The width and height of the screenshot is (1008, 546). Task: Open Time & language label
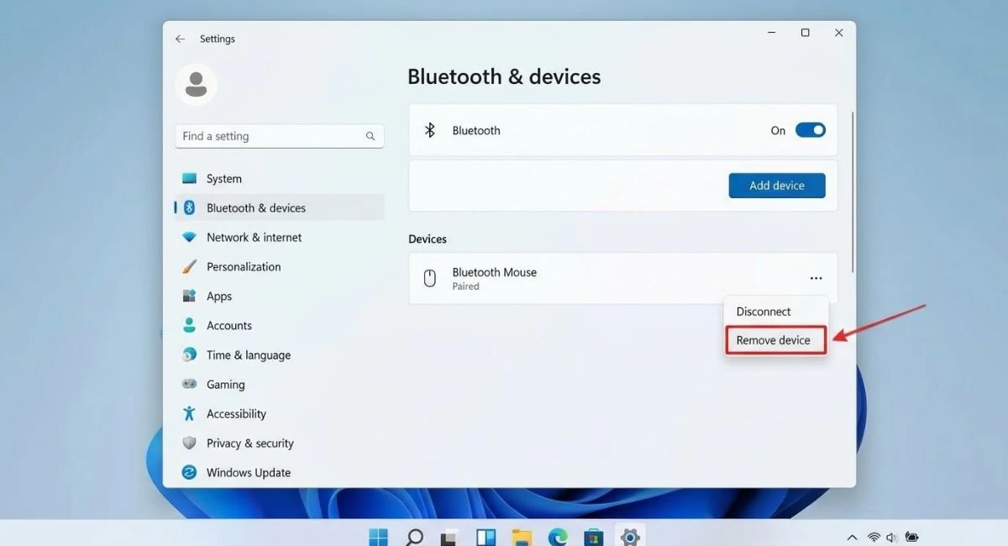pyautogui.click(x=249, y=355)
